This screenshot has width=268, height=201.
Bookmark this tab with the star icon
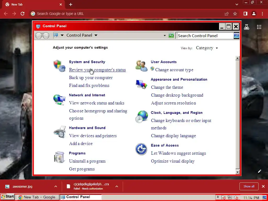click(235, 14)
